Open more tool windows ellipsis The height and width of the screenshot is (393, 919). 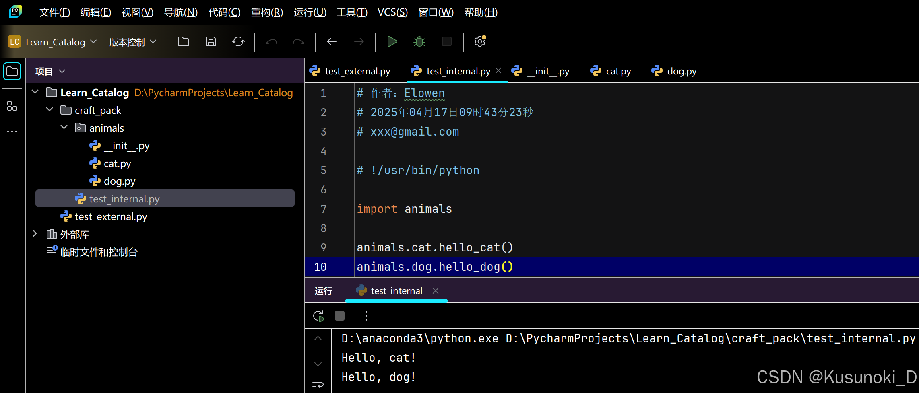(12, 131)
